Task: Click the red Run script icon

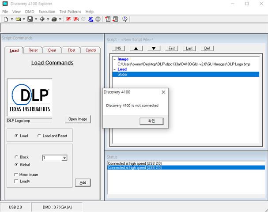Action: pyautogui.click(x=68, y=19)
